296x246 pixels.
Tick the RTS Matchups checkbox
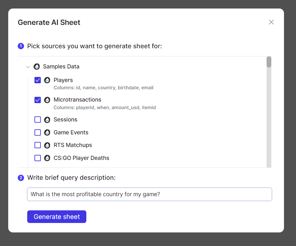38,145
